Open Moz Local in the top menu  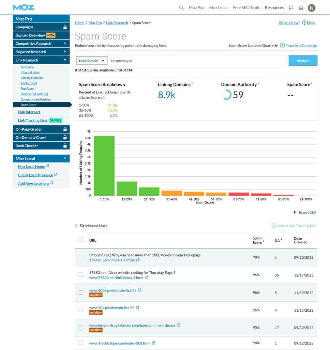tap(218, 7)
